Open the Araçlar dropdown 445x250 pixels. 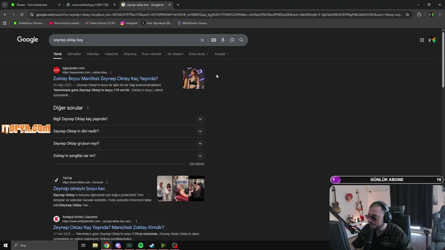tap(222, 54)
